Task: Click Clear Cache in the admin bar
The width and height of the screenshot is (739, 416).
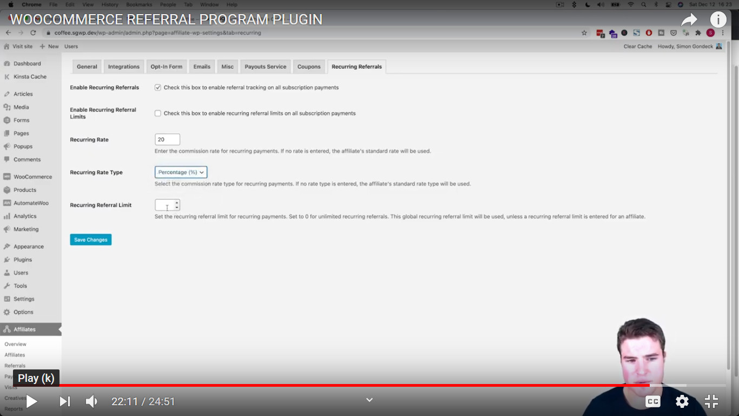Action: pos(638,47)
